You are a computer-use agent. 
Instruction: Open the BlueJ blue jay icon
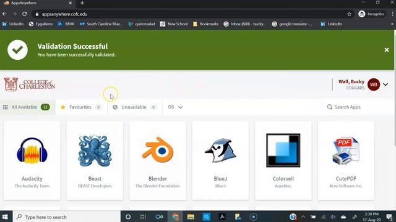tap(220, 150)
